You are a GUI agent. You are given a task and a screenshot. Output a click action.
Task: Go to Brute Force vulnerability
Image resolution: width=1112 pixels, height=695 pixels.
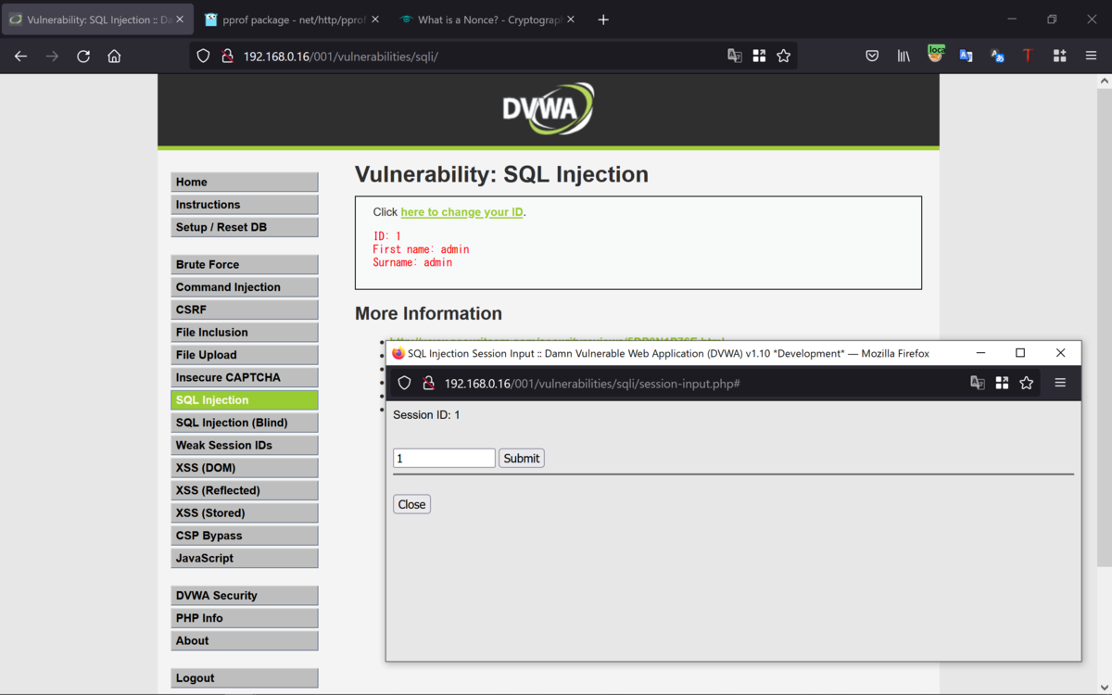[245, 265]
